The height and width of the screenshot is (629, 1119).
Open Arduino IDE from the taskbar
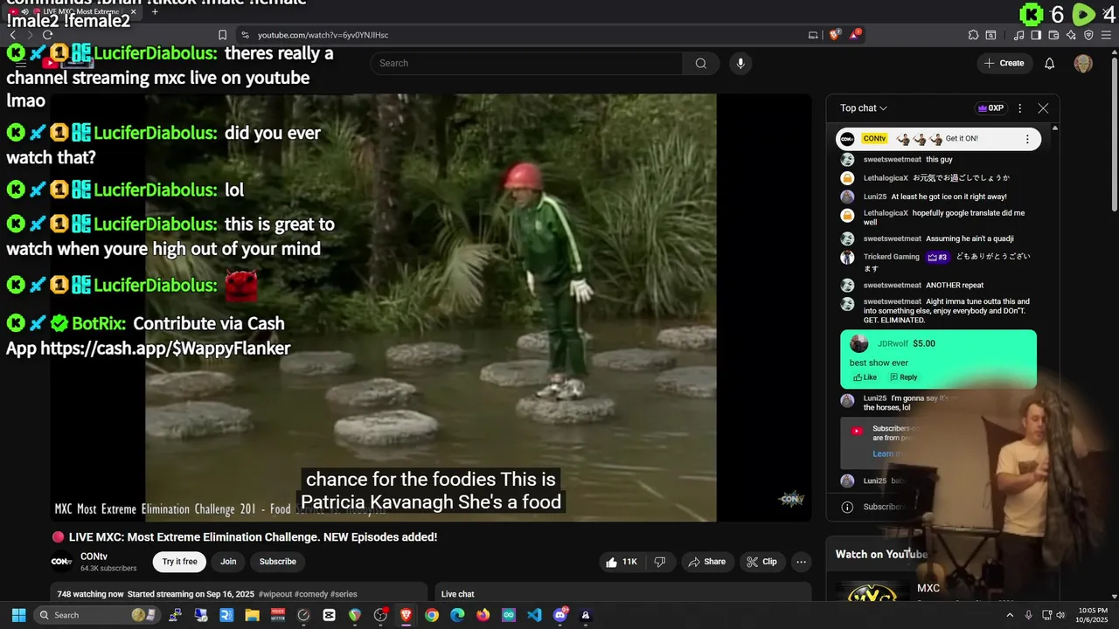(x=509, y=615)
